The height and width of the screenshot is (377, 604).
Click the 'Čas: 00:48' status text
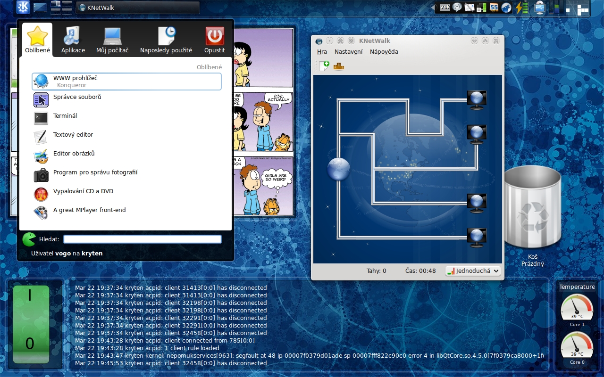[x=420, y=271]
